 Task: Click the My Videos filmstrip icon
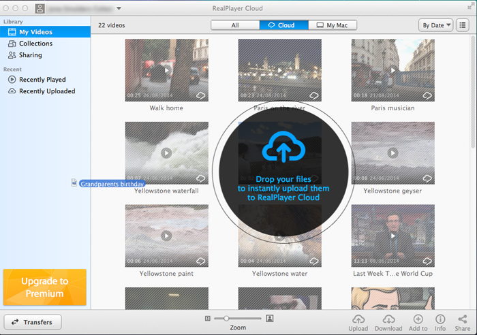12,32
